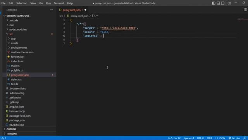This screenshot has width=248, height=140.
Task: Open the Go menu
Action: click(41, 3)
